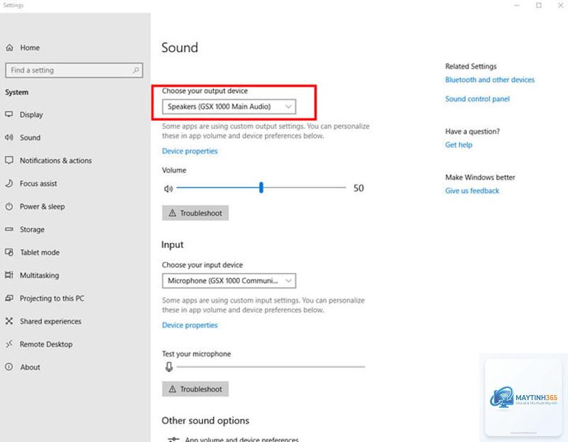The width and height of the screenshot is (568, 442).
Task: Maximize the Settings window
Action: (539, 5)
